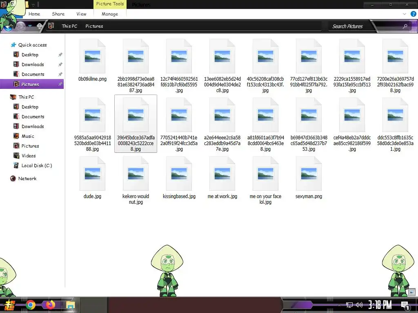418x313 pixels.
Task: Select file starting 7705241440b741e
Action: coord(179,124)
